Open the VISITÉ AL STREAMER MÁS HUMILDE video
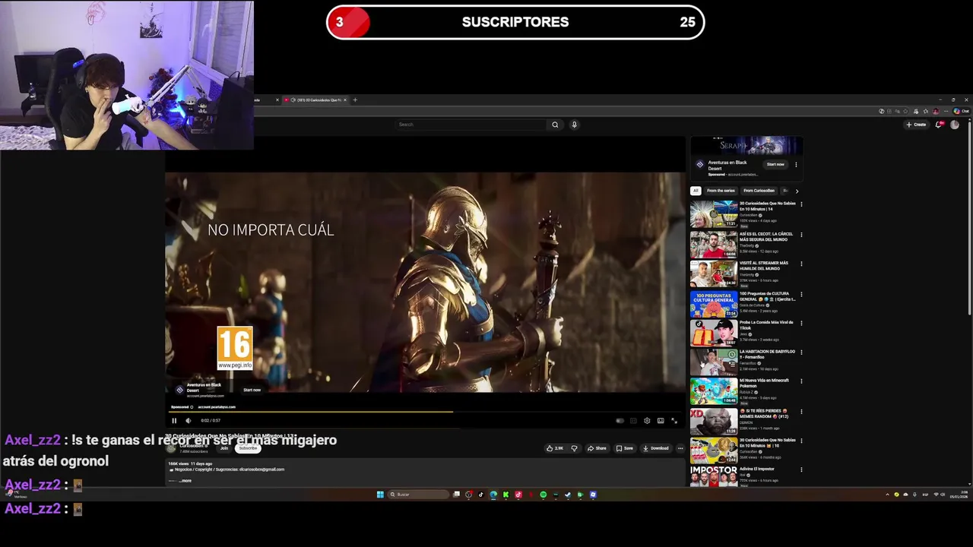This screenshot has height=547, width=973. [x=714, y=273]
